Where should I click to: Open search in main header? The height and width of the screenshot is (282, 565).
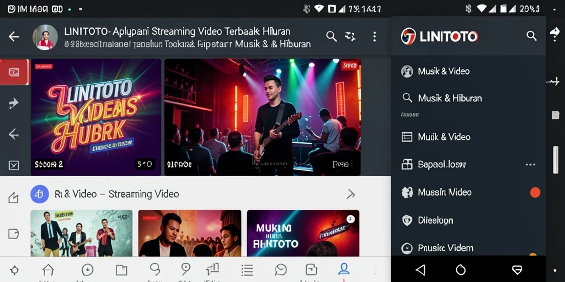tap(331, 36)
